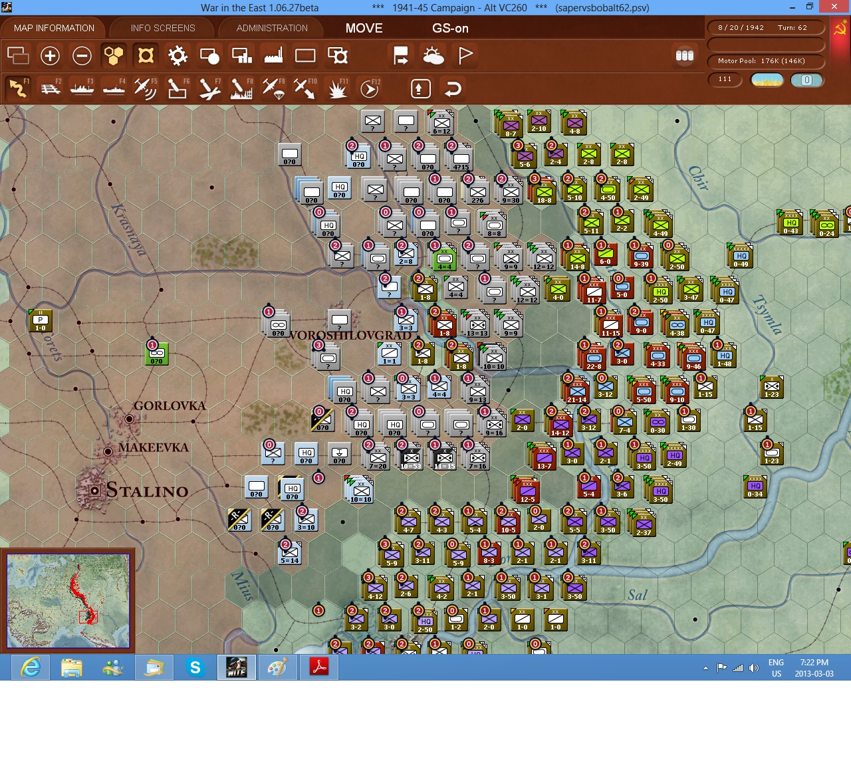The image size is (851, 767).
Task: Click the rectangle-with-blocks toolbar icon
Action: (241, 55)
